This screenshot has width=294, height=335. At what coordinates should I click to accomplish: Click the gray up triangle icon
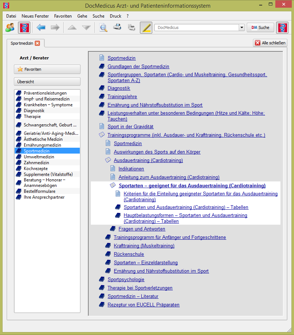[x=72, y=27]
